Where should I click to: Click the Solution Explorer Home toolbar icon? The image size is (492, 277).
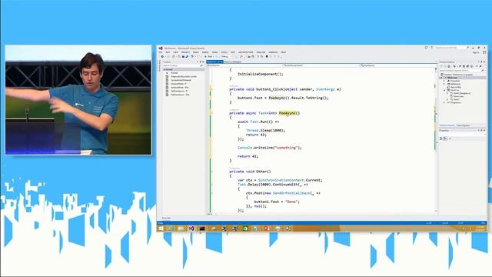(449, 66)
